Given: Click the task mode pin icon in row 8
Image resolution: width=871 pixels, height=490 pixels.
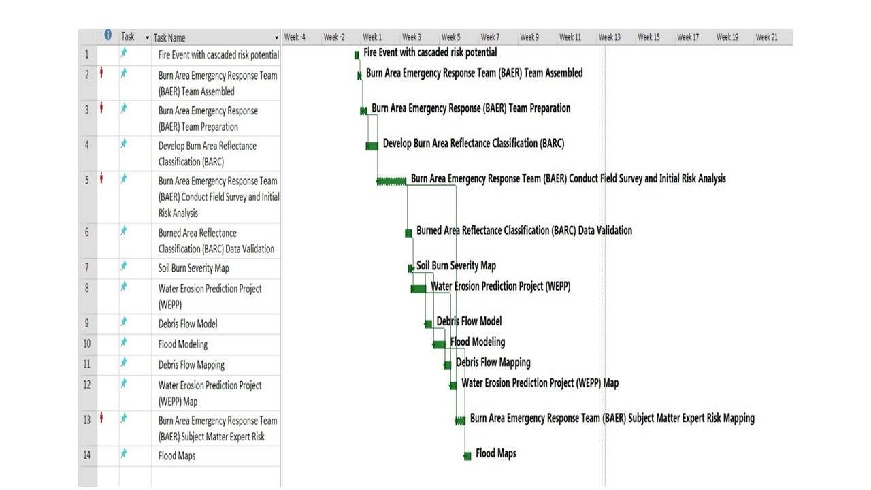Looking at the screenshot, I should pos(124,286).
